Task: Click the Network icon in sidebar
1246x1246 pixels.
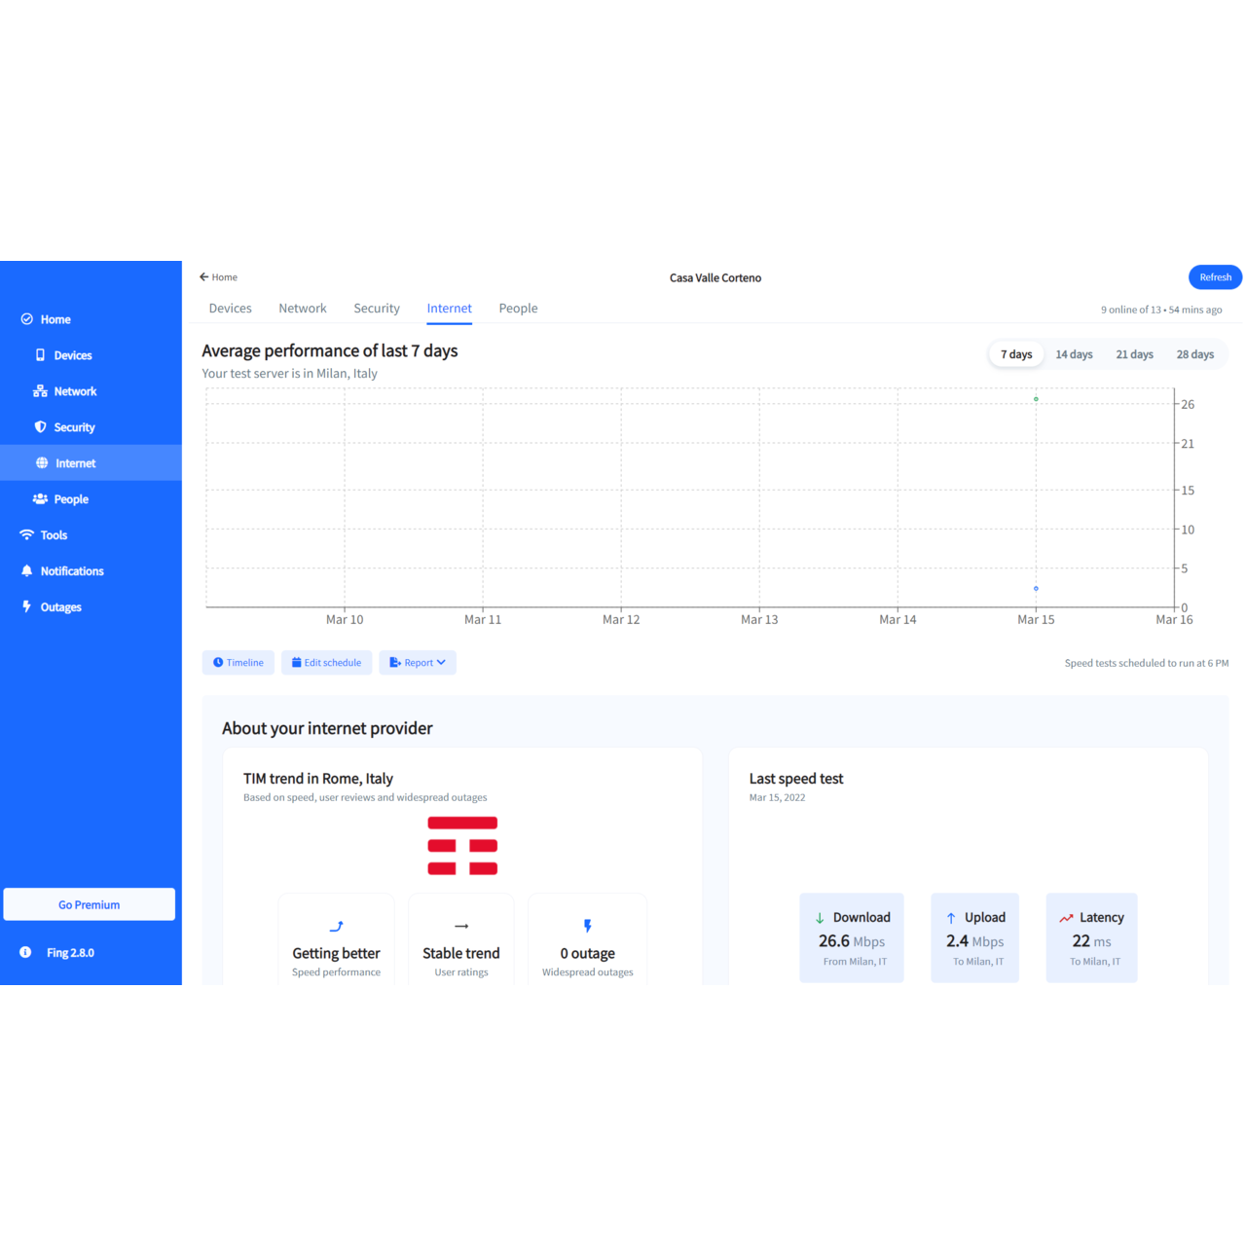Action: [40, 391]
